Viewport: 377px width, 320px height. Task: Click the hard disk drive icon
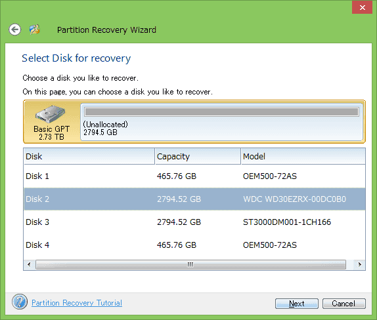click(x=51, y=114)
